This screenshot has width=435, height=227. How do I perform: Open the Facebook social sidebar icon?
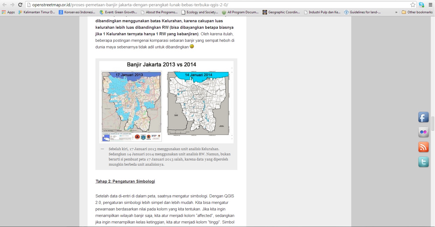[x=423, y=117]
